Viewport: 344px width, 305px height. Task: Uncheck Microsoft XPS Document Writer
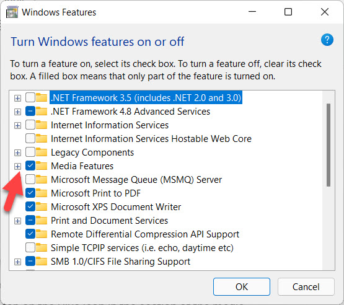(30, 206)
